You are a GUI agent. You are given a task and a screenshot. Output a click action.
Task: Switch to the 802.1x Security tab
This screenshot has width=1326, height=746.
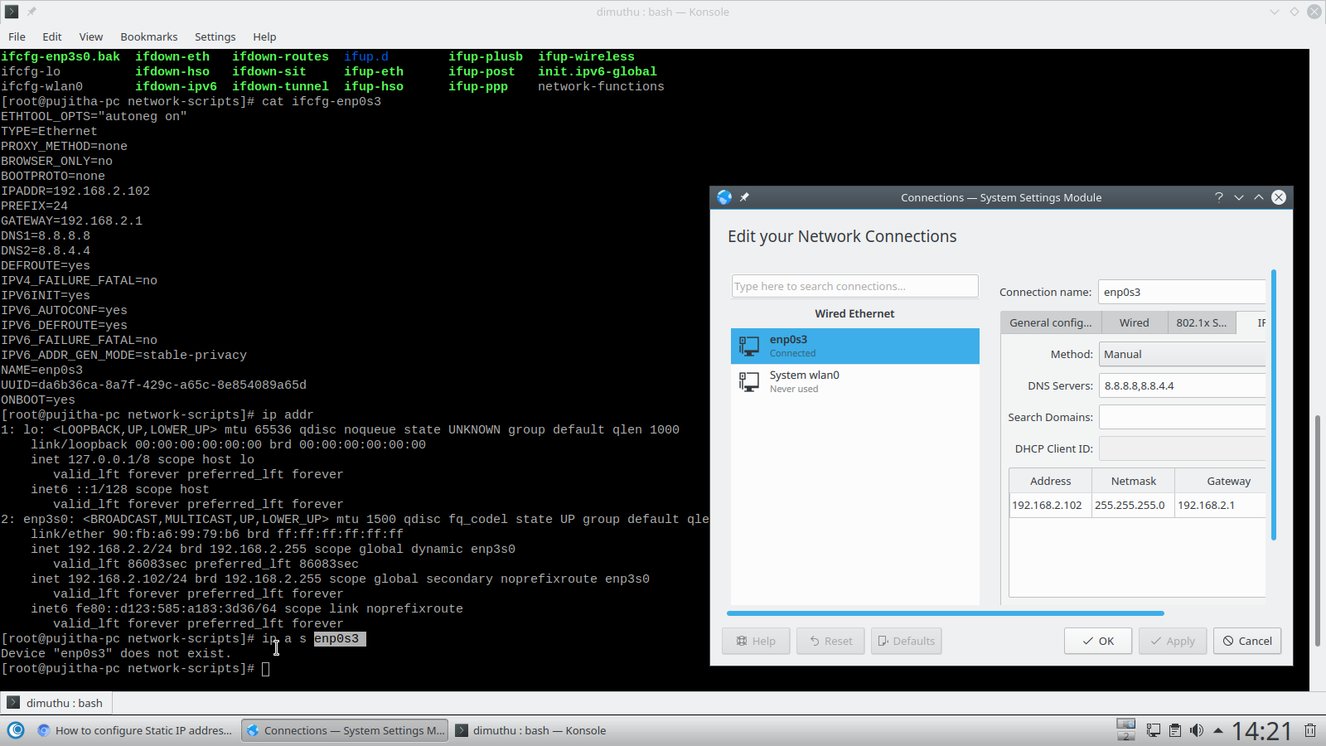point(1202,322)
